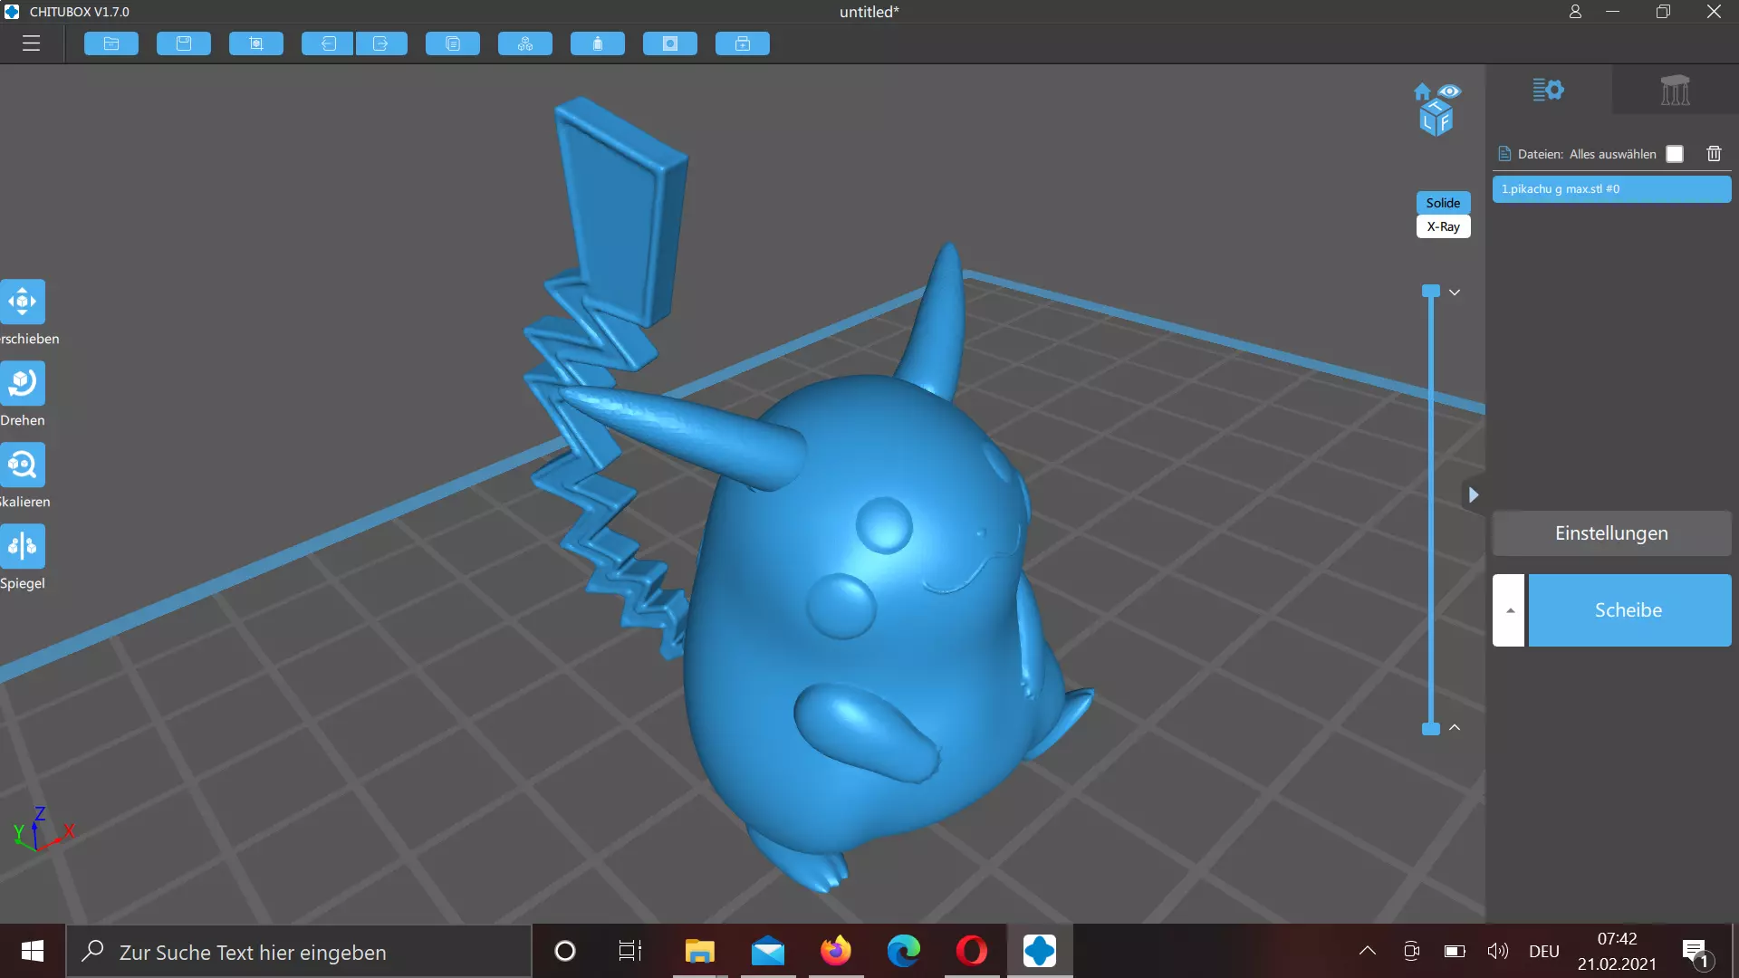Click the view orientation cube
1739x978 pixels.
tap(1436, 119)
